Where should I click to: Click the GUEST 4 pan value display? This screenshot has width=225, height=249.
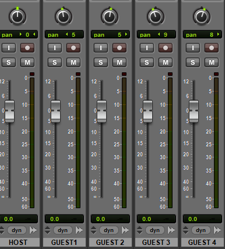point(202,34)
